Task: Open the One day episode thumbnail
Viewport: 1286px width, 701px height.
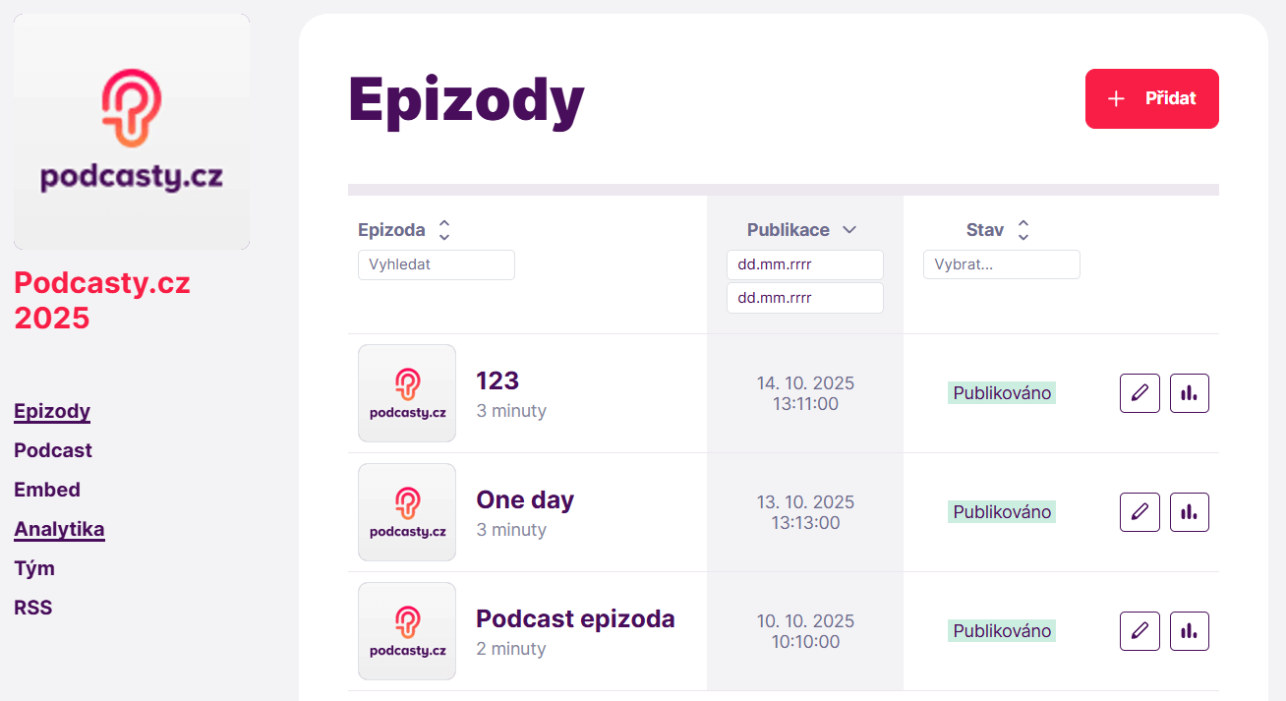Action: point(407,512)
